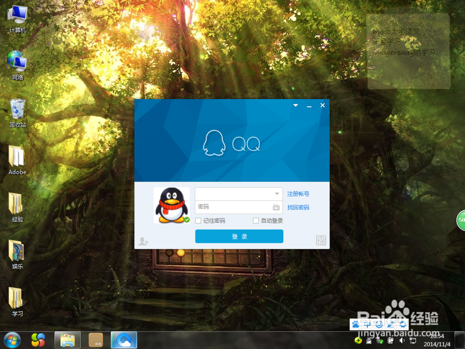Open the Go board game taskbar icon

tap(96, 340)
